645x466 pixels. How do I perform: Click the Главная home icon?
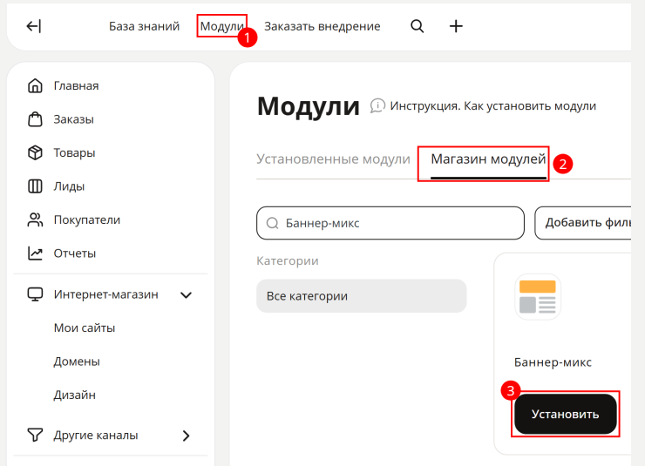coord(35,85)
